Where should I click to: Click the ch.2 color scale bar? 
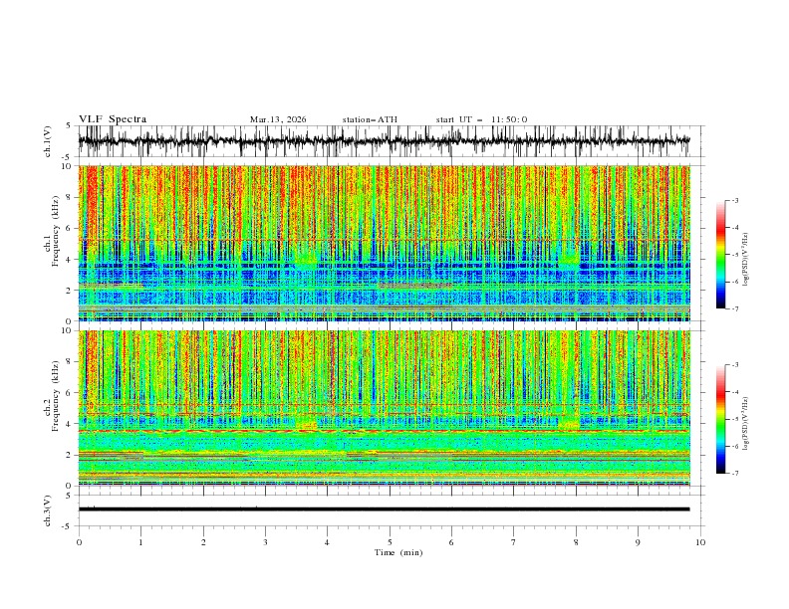coord(721,419)
